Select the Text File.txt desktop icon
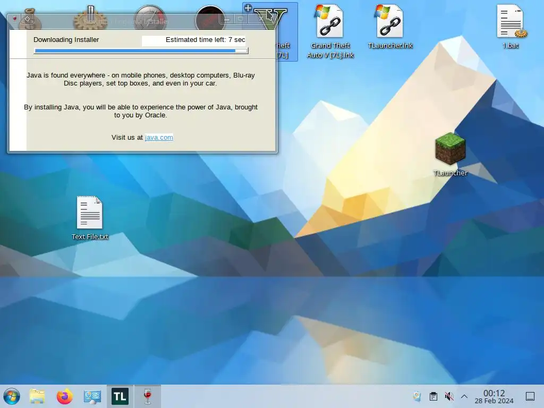Image resolution: width=544 pixels, height=408 pixels. [90, 218]
